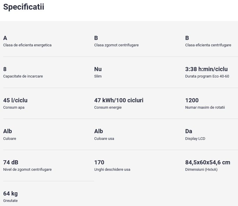
Task: Click the 74 dB noise level value
Action: [x=11, y=163]
